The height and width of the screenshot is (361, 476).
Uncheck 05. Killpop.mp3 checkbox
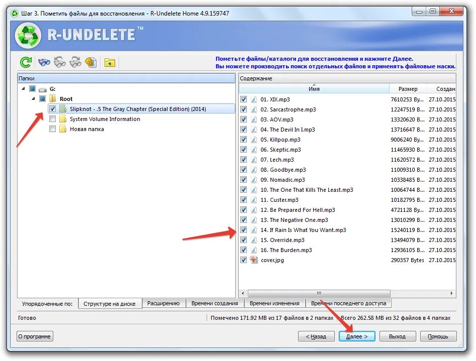tap(243, 139)
